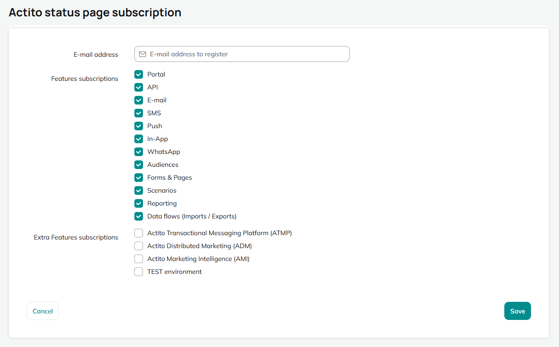The width and height of the screenshot is (559, 347).
Task: Click 'Actito Distributed Marketing (ADM)' label text
Action: tap(199, 246)
